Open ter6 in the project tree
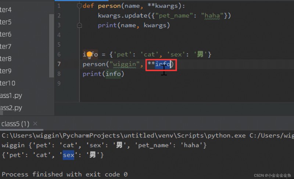The width and height of the screenshot is (294, 179). (x=6, y=34)
